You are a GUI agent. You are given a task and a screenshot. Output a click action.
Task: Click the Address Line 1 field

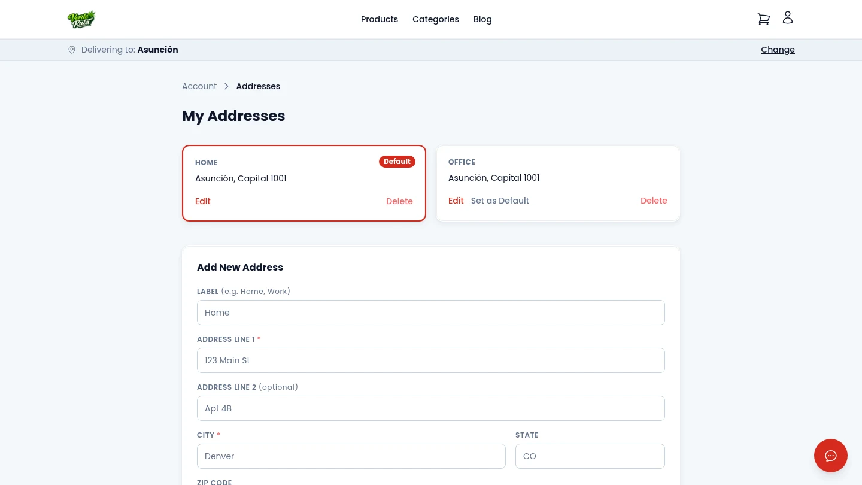click(x=430, y=360)
